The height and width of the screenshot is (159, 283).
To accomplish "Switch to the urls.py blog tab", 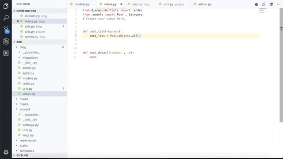I will [x=141, y=4].
